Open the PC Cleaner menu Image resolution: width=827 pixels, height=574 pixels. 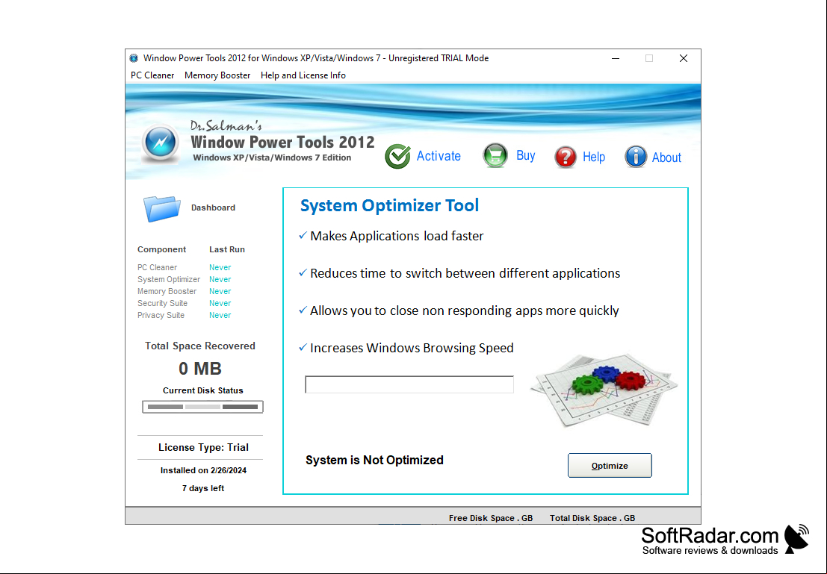point(152,75)
